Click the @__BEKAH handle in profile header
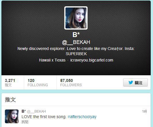 click(76, 42)
